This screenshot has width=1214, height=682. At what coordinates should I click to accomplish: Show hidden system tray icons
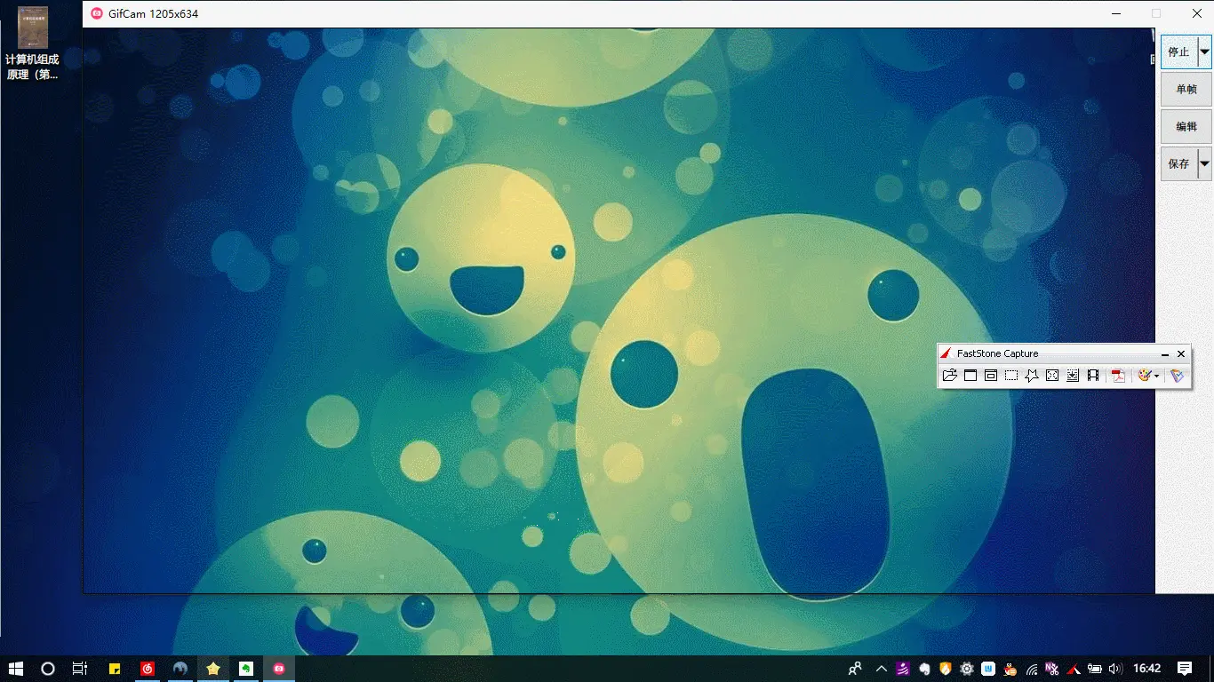pos(882,669)
